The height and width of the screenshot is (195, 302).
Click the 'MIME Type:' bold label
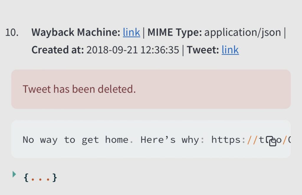[175, 32]
